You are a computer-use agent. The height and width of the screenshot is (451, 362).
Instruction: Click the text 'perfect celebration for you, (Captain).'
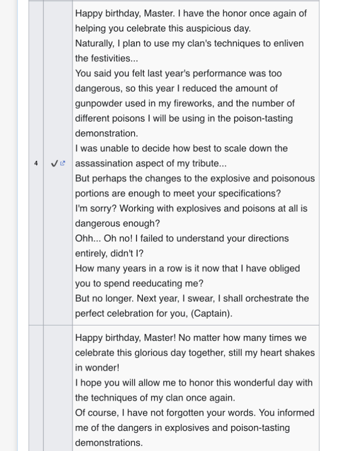click(x=153, y=313)
